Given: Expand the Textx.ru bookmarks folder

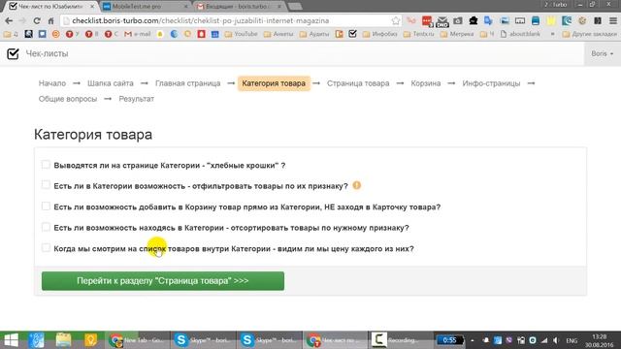Looking at the screenshot, I should (x=418, y=34).
